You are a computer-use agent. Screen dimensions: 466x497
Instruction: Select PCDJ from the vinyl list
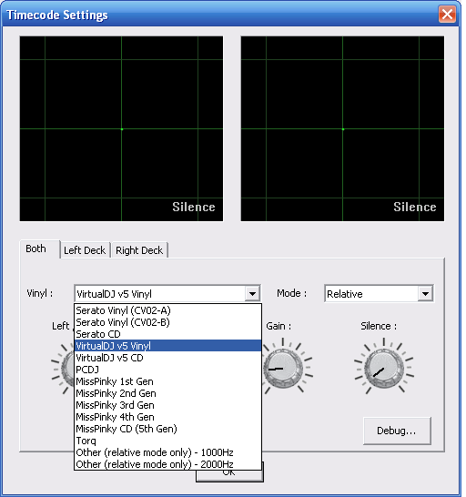pos(167,370)
